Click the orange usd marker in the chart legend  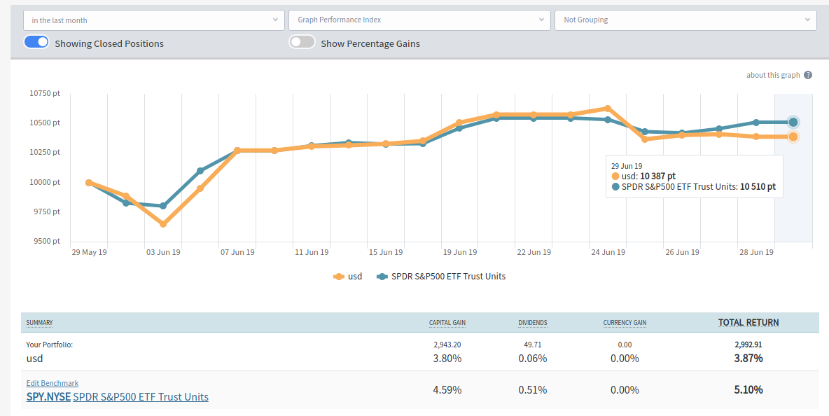(x=340, y=277)
